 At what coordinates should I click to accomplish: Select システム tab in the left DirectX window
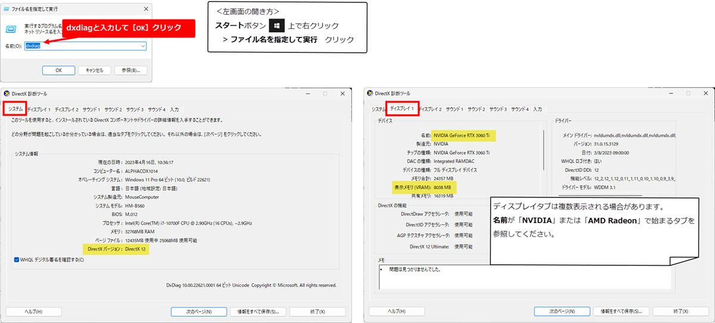click(x=15, y=109)
